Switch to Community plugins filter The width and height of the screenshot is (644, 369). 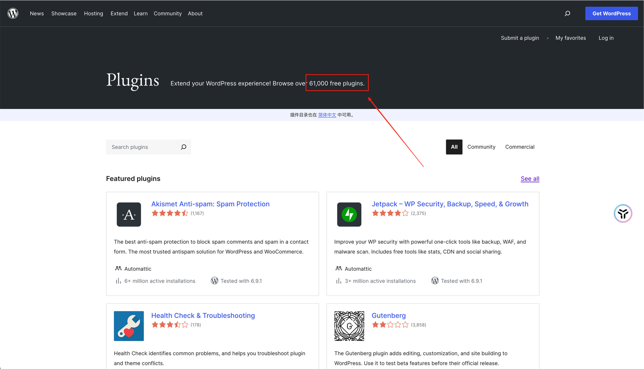[x=481, y=147]
